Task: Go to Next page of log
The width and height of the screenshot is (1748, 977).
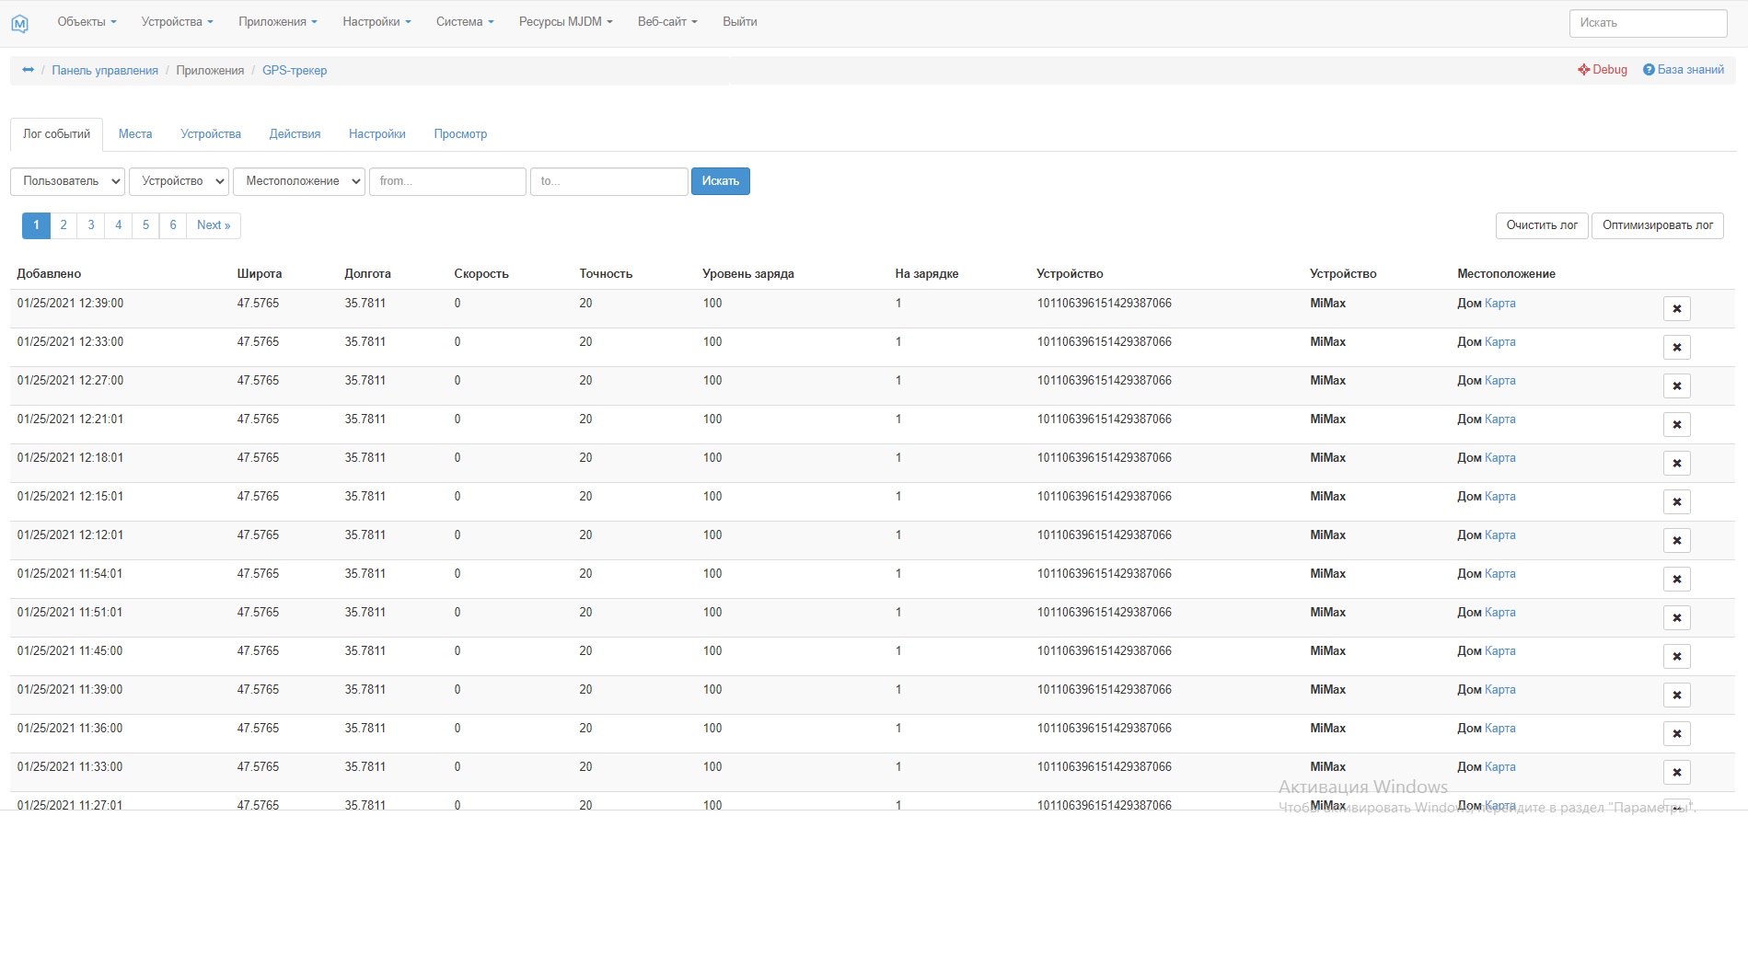Action: point(214,225)
